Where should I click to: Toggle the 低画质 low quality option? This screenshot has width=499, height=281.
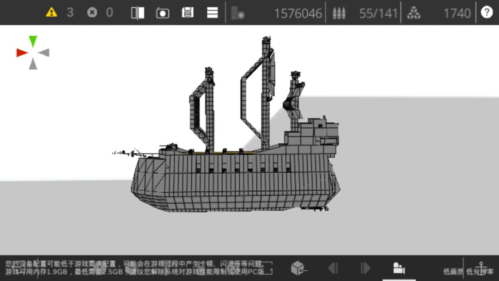pyautogui.click(x=453, y=271)
